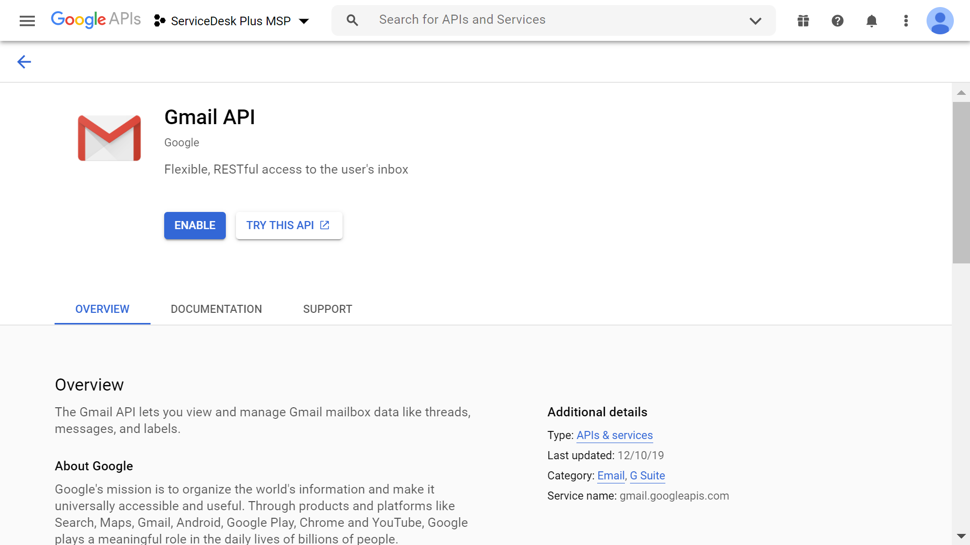Go back using the back arrow

pyautogui.click(x=24, y=62)
